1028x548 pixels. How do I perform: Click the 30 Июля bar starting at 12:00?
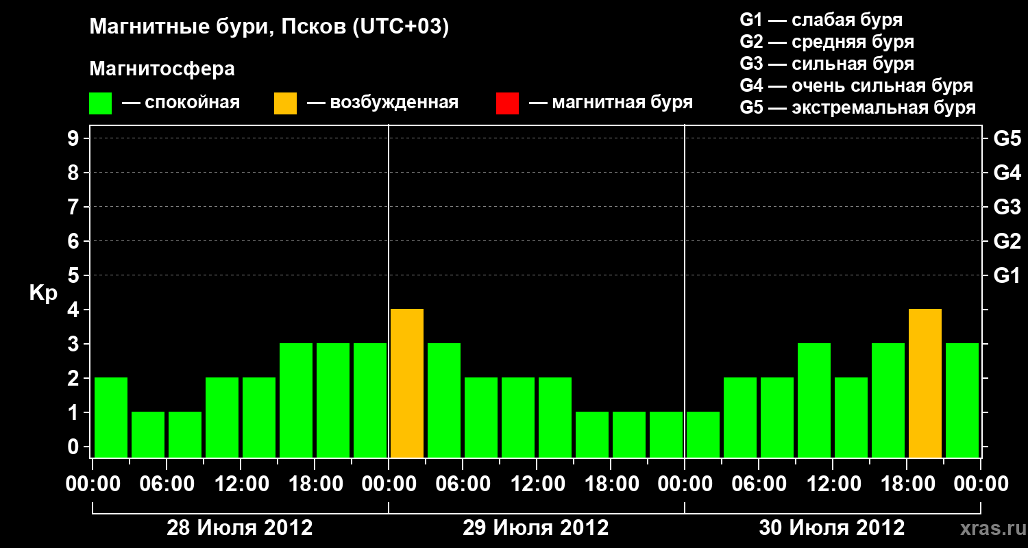click(851, 418)
